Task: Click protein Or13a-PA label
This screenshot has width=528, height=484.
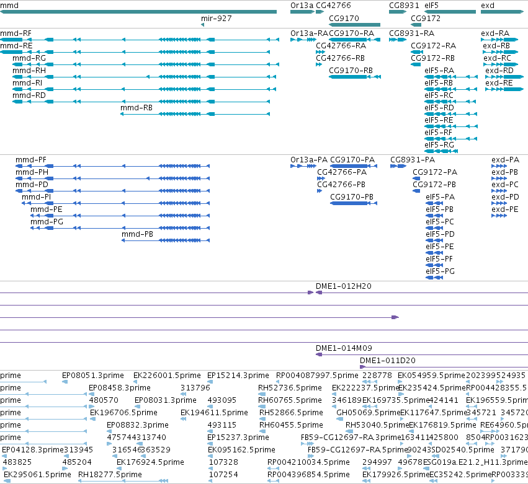Action: (x=309, y=160)
